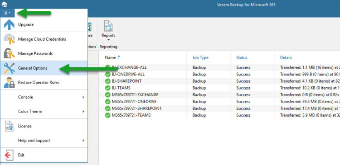The height and width of the screenshot is (165, 340).
Task: Click the success icon for M365x789721-TEAMS
Action: (107, 115)
